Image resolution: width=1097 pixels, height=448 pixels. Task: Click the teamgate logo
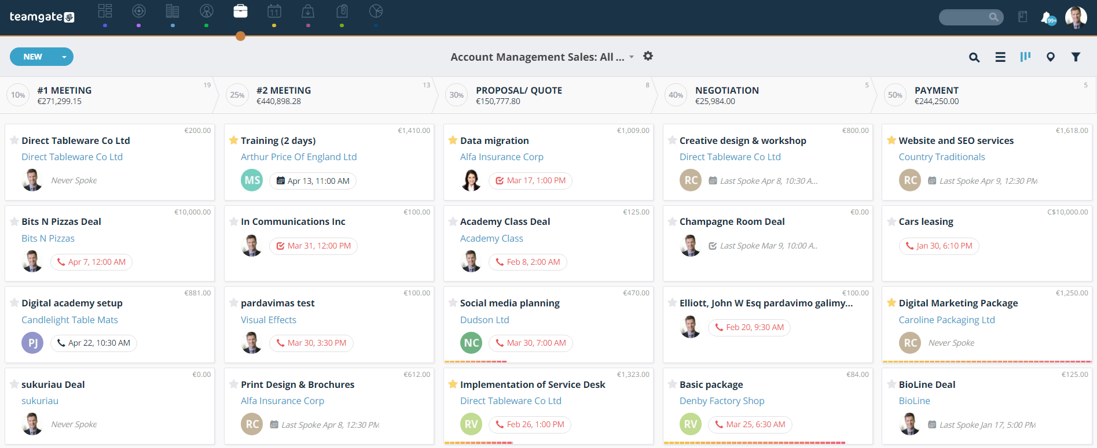pyautogui.click(x=42, y=17)
